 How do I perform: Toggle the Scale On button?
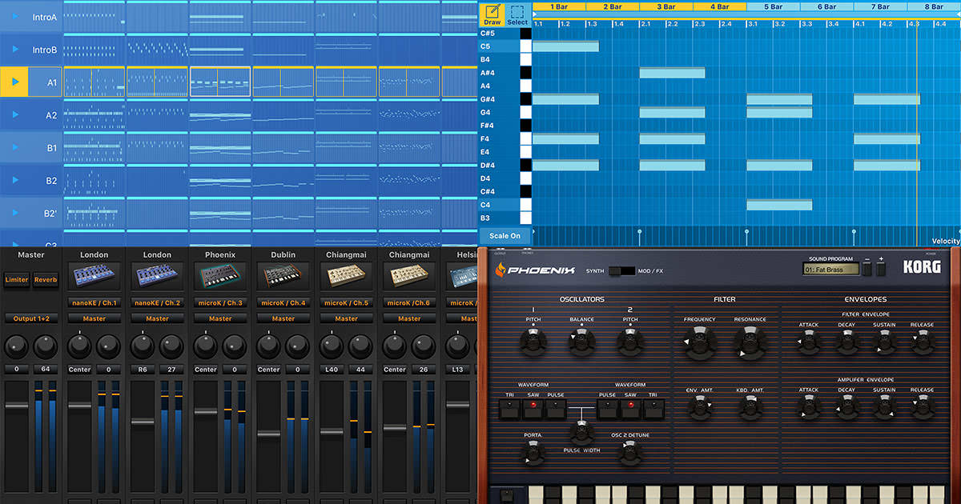point(505,236)
